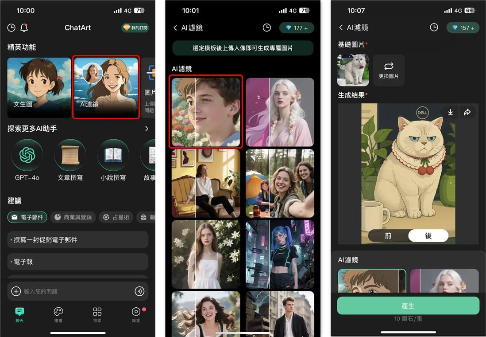The height and width of the screenshot is (337, 486).
Task: Open the 小說撰寫 book icon
Action: pyautogui.click(x=113, y=155)
